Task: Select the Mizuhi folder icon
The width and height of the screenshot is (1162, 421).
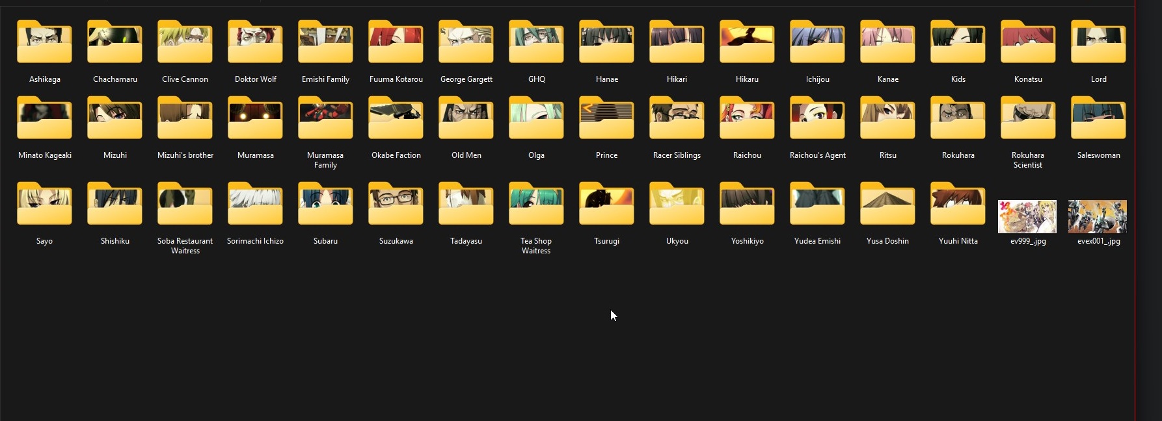Action: (115, 118)
